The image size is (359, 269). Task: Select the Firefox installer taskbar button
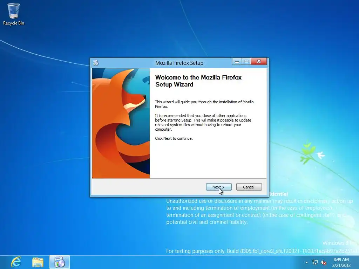(60, 262)
